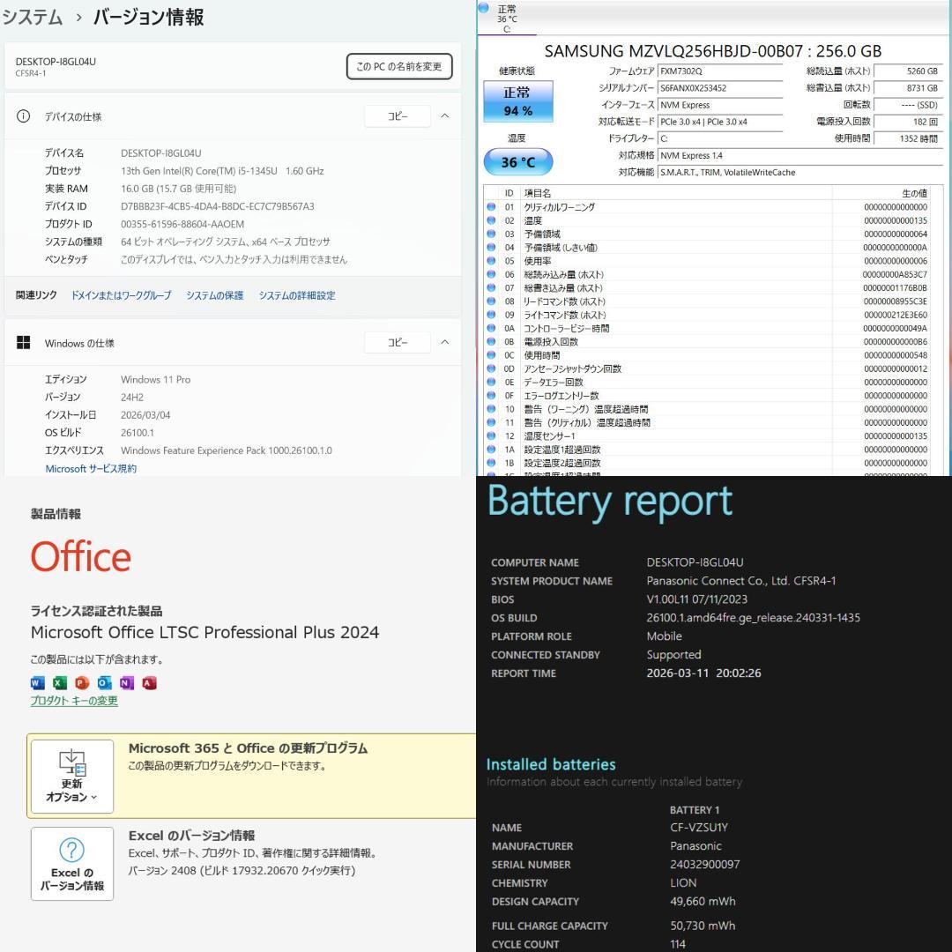Collapse the Windows の仕様 section
Image resolution: width=952 pixels, height=952 pixels.
pyautogui.click(x=445, y=342)
